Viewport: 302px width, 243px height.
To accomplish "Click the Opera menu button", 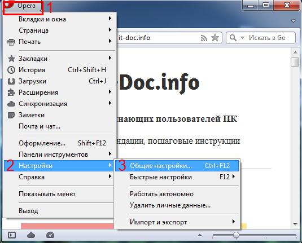I will tap(23, 6).
